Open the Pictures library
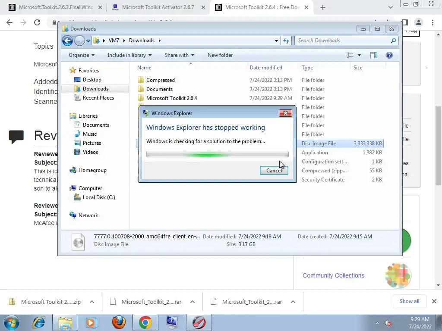 [92, 143]
